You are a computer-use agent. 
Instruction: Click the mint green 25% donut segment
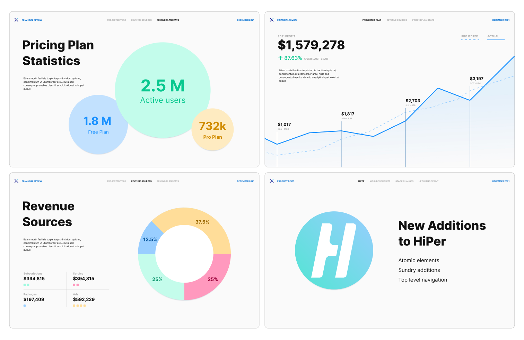point(157,279)
